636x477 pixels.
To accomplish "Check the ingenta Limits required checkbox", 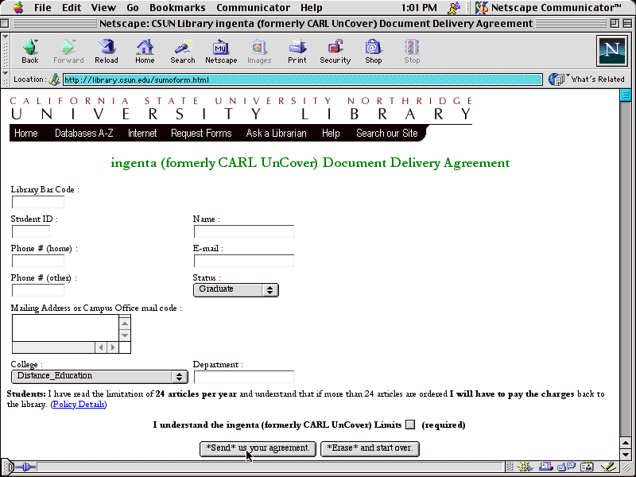I will coord(410,425).
